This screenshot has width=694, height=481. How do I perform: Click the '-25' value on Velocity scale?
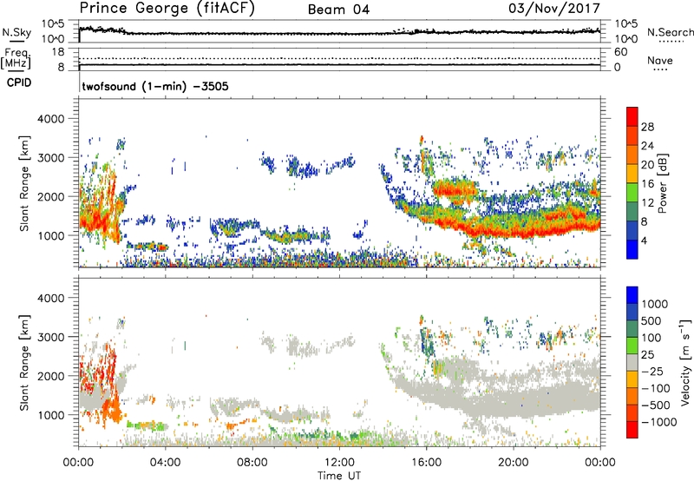(652, 372)
